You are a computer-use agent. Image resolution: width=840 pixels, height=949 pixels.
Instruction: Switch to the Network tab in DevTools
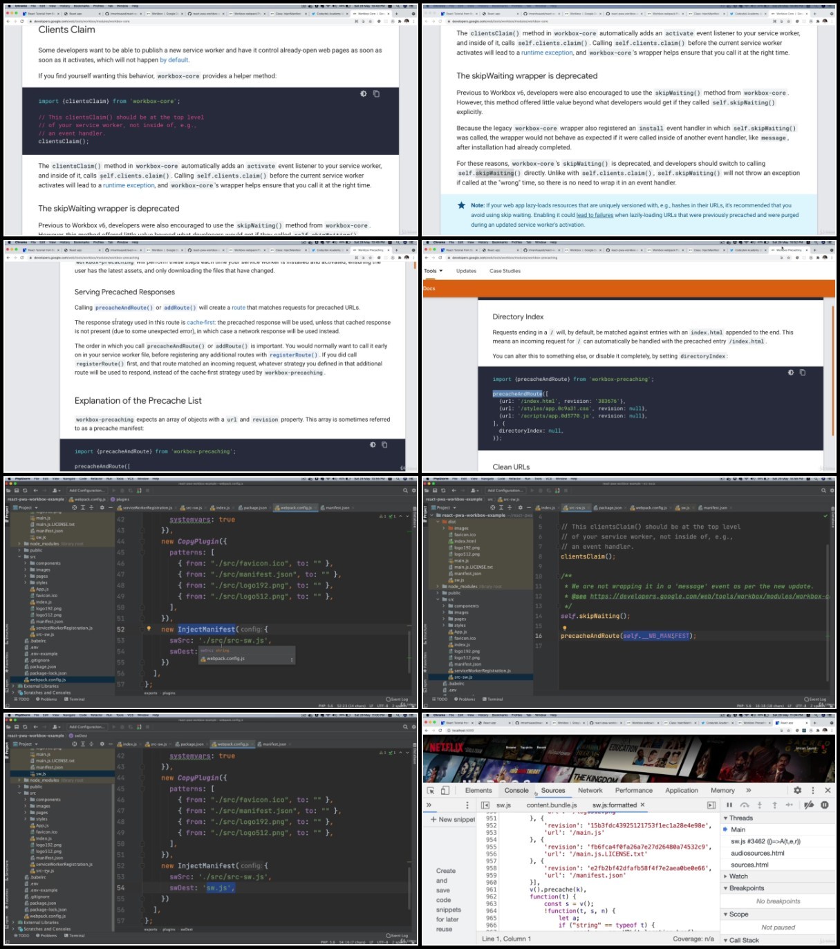click(590, 790)
